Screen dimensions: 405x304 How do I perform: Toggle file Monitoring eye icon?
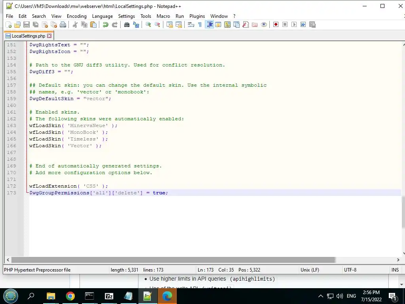pos(264,25)
